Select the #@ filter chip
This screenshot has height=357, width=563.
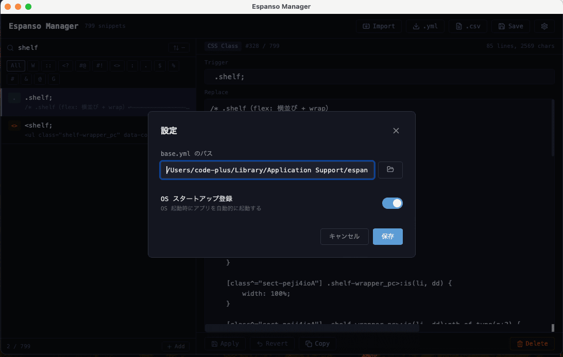point(82,66)
